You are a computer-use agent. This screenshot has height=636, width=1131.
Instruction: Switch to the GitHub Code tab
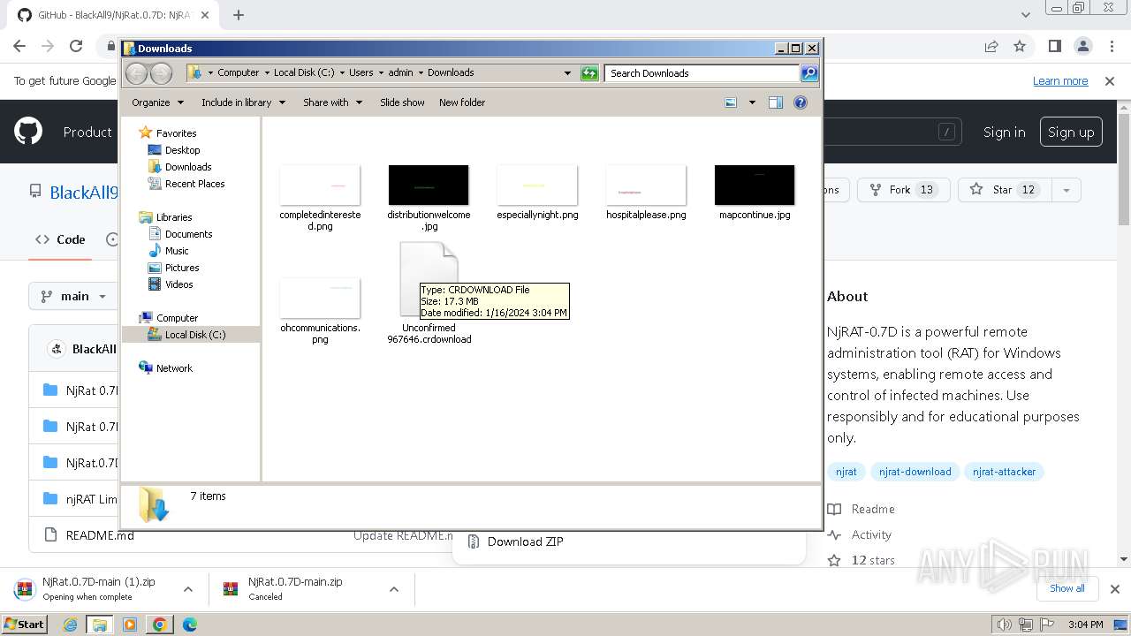point(60,239)
